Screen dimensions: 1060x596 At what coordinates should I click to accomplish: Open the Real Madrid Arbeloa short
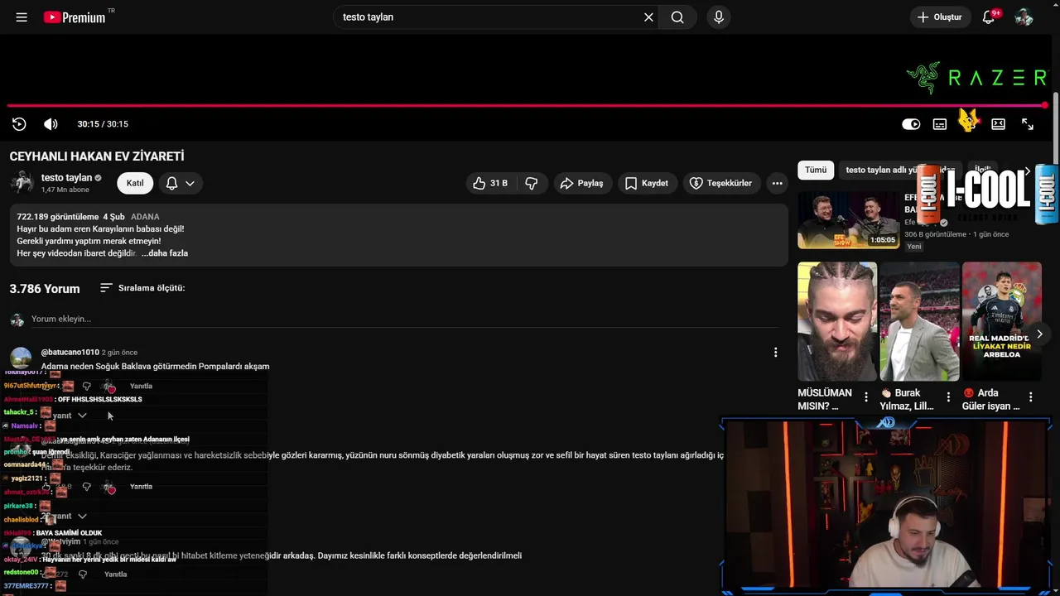(x=1002, y=322)
